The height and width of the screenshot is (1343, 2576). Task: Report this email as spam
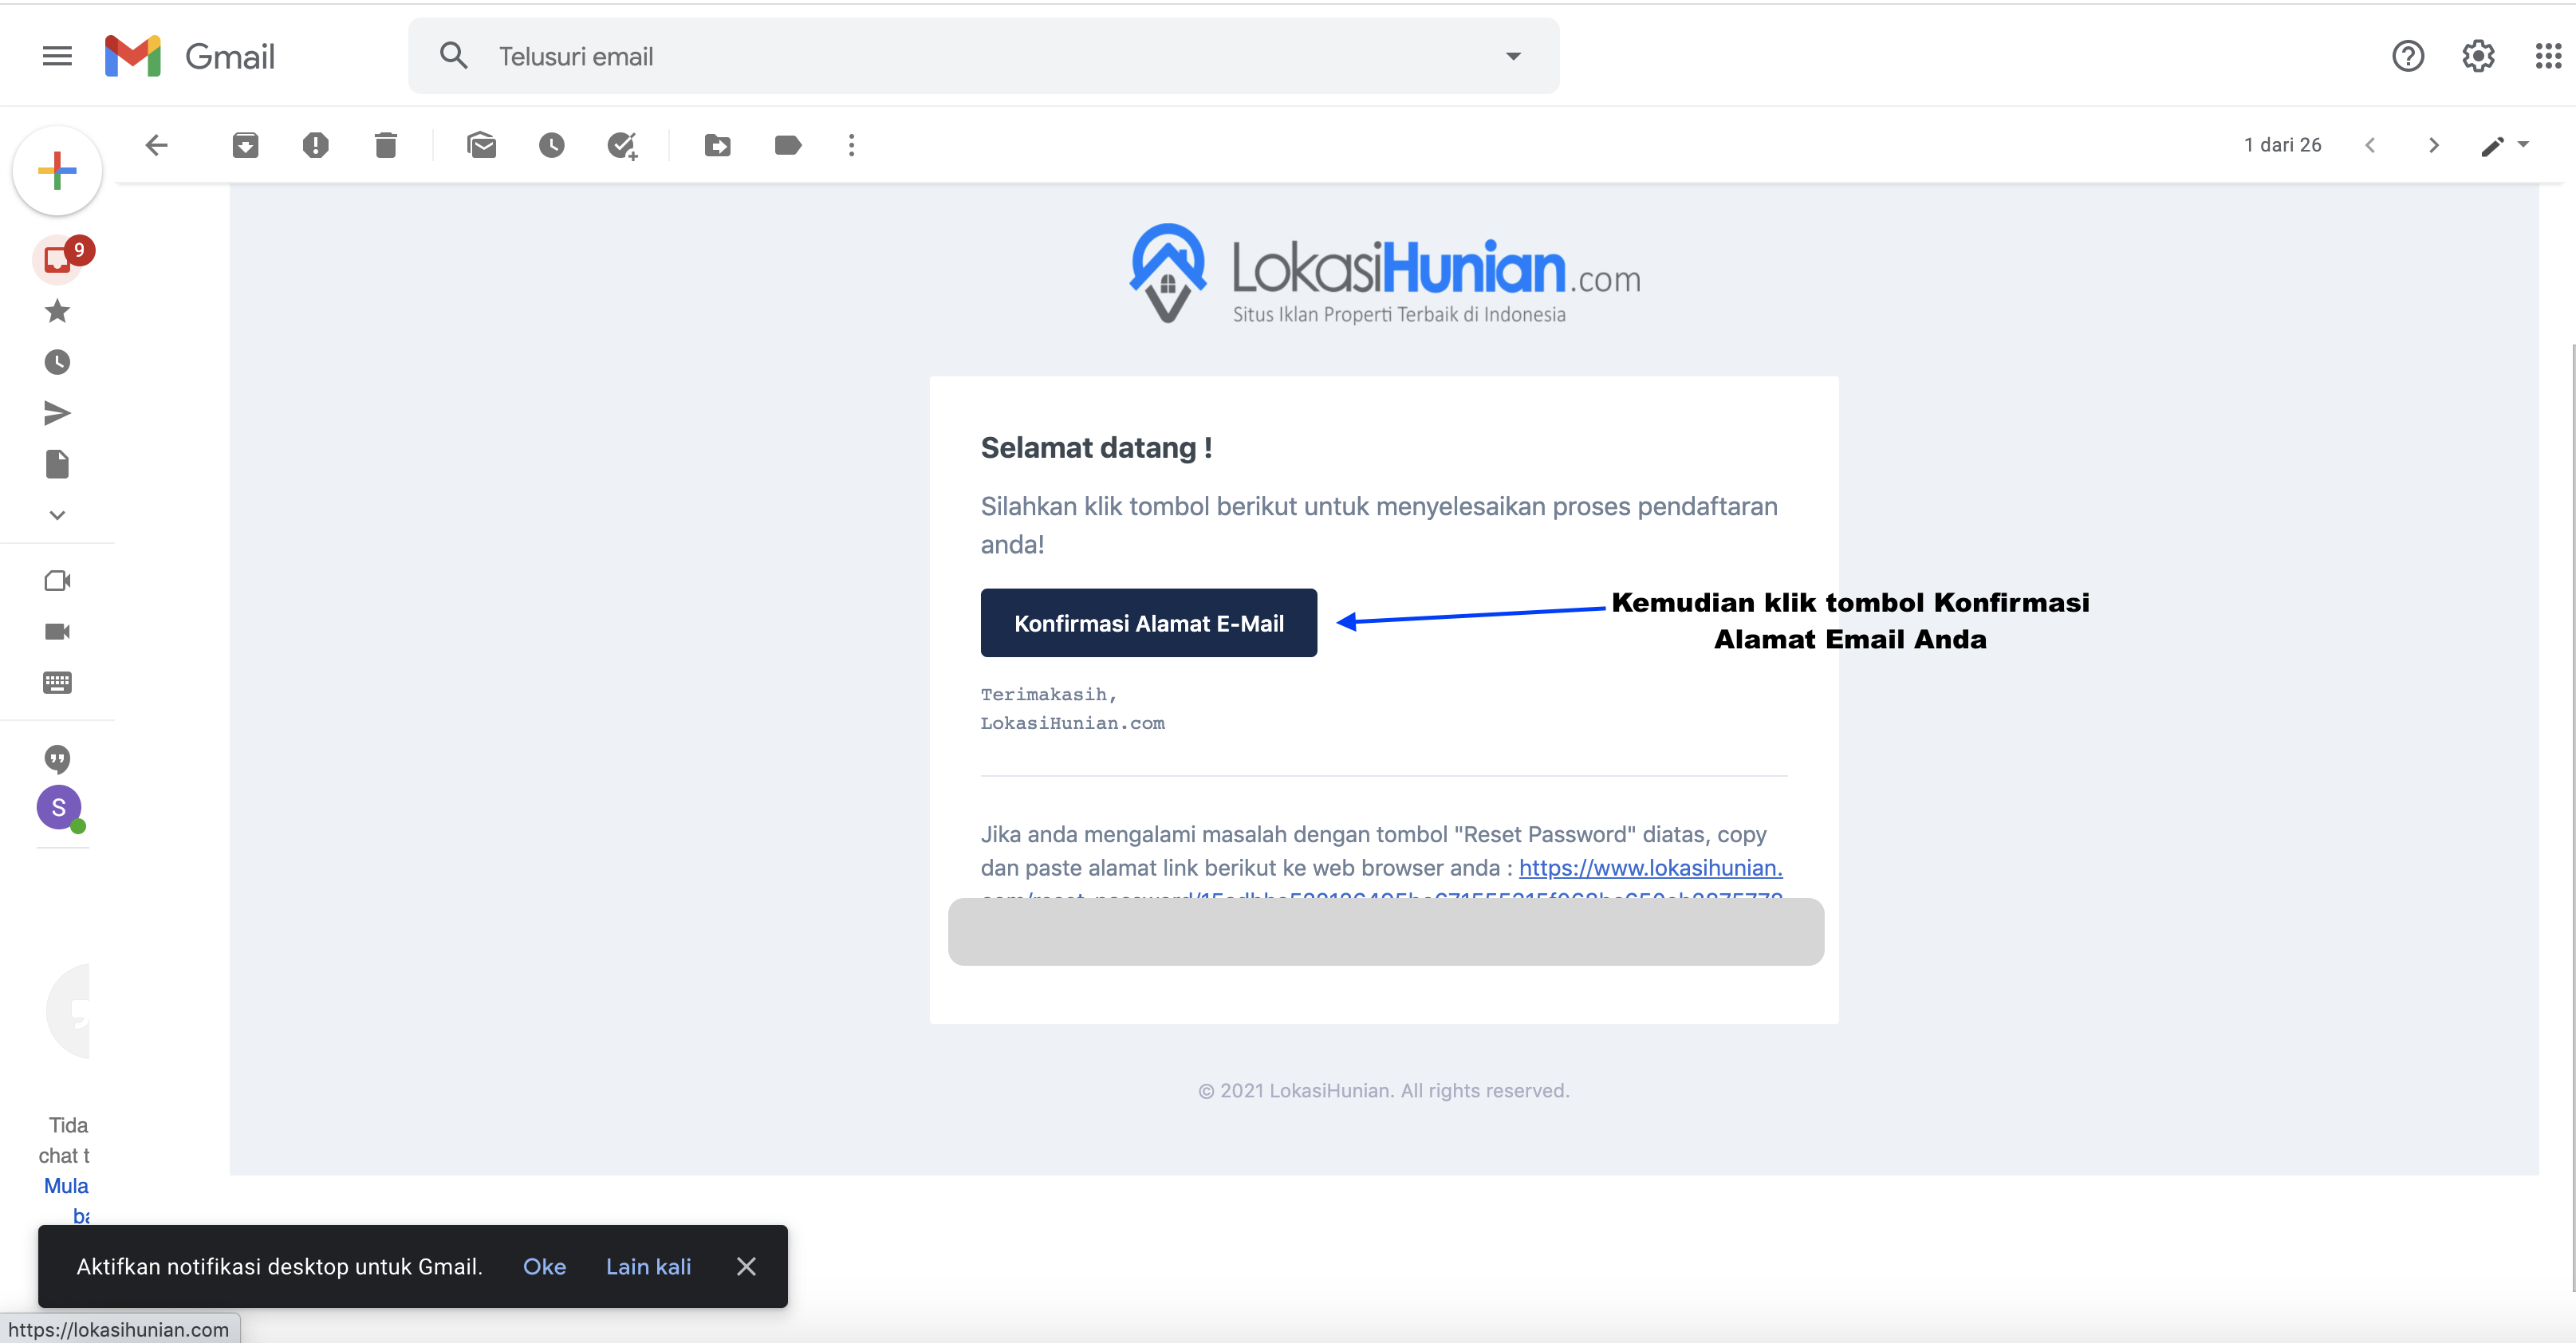(315, 145)
